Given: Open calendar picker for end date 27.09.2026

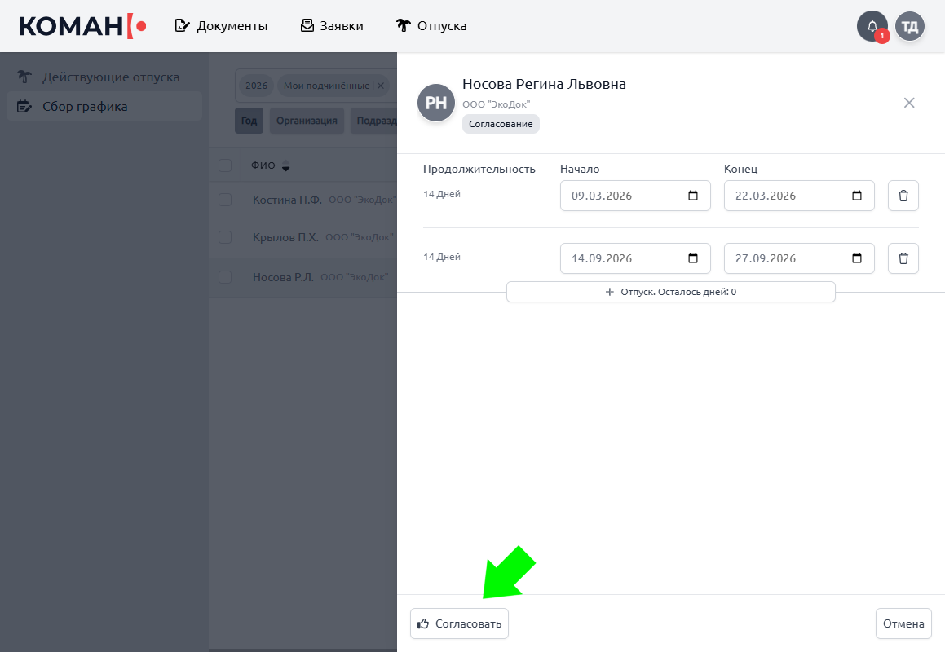Looking at the screenshot, I should tap(857, 258).
